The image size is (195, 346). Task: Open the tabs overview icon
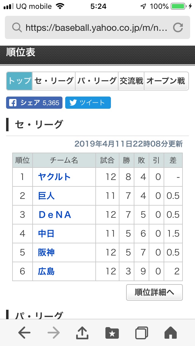point(142,333)
